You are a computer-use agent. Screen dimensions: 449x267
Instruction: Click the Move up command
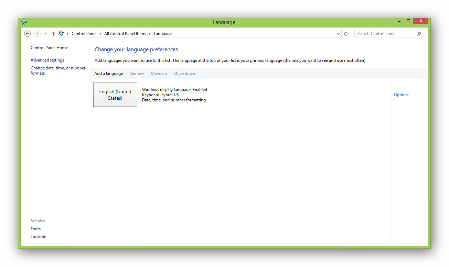click(x=159, y=74)
